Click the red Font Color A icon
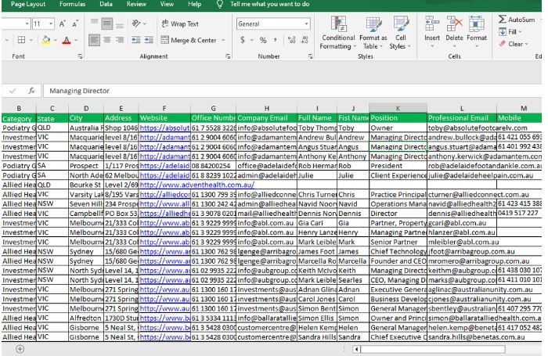 (x=67, y=40)
